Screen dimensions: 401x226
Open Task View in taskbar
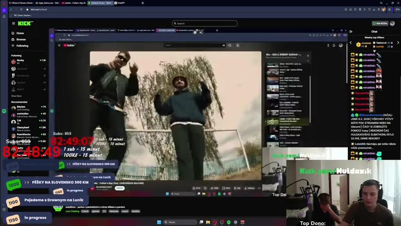(201, 222)
